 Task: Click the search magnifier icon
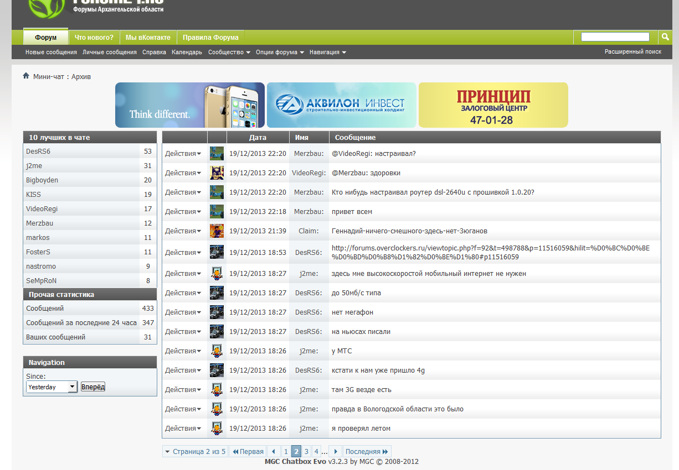pyautogui.click(x=665, y=37)
